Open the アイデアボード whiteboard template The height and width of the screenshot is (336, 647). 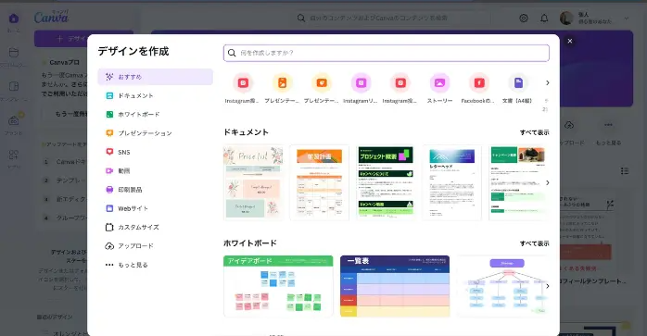tap(278, 286)
